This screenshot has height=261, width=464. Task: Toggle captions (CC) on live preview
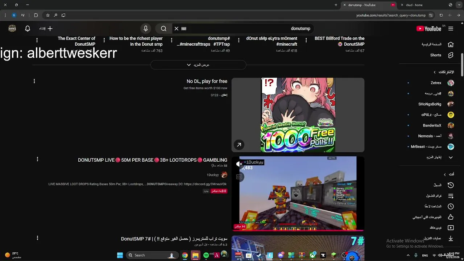coord(239,177)
